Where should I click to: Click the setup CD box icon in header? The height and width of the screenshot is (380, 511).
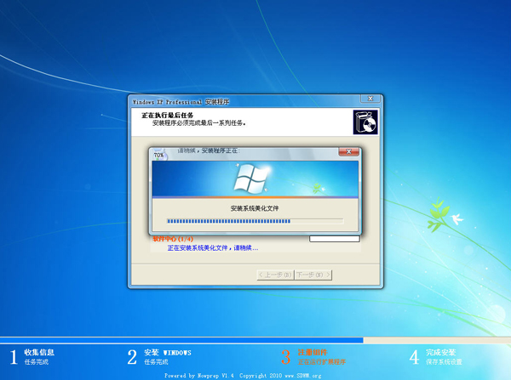pyautogui.click(x=365, y=122)
